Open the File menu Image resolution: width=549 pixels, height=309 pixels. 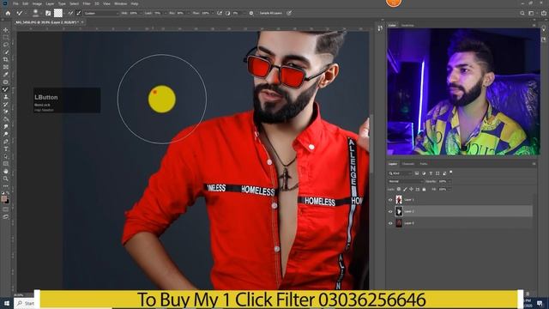(x=15, y=3)
